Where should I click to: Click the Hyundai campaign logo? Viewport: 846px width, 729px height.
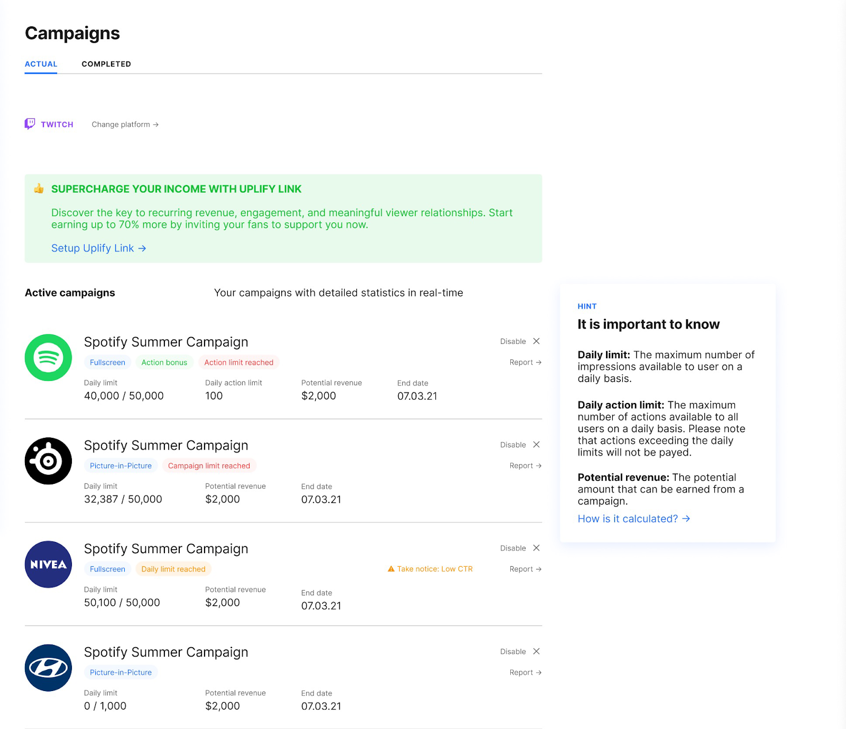48,668
